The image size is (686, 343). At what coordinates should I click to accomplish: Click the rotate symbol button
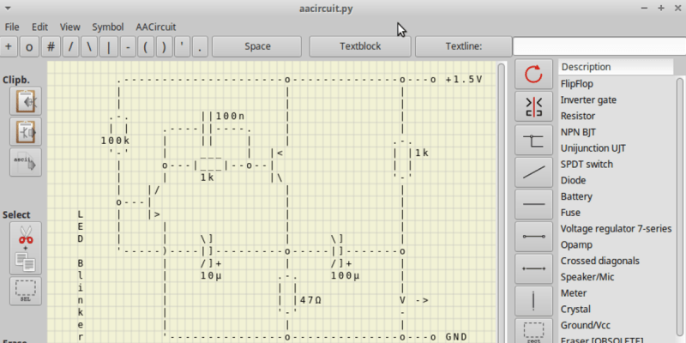pyautogui.click(x=533, y=75)
